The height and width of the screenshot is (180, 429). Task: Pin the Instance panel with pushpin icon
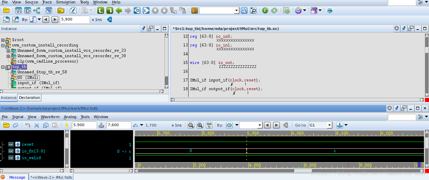(x=143, y=29)
